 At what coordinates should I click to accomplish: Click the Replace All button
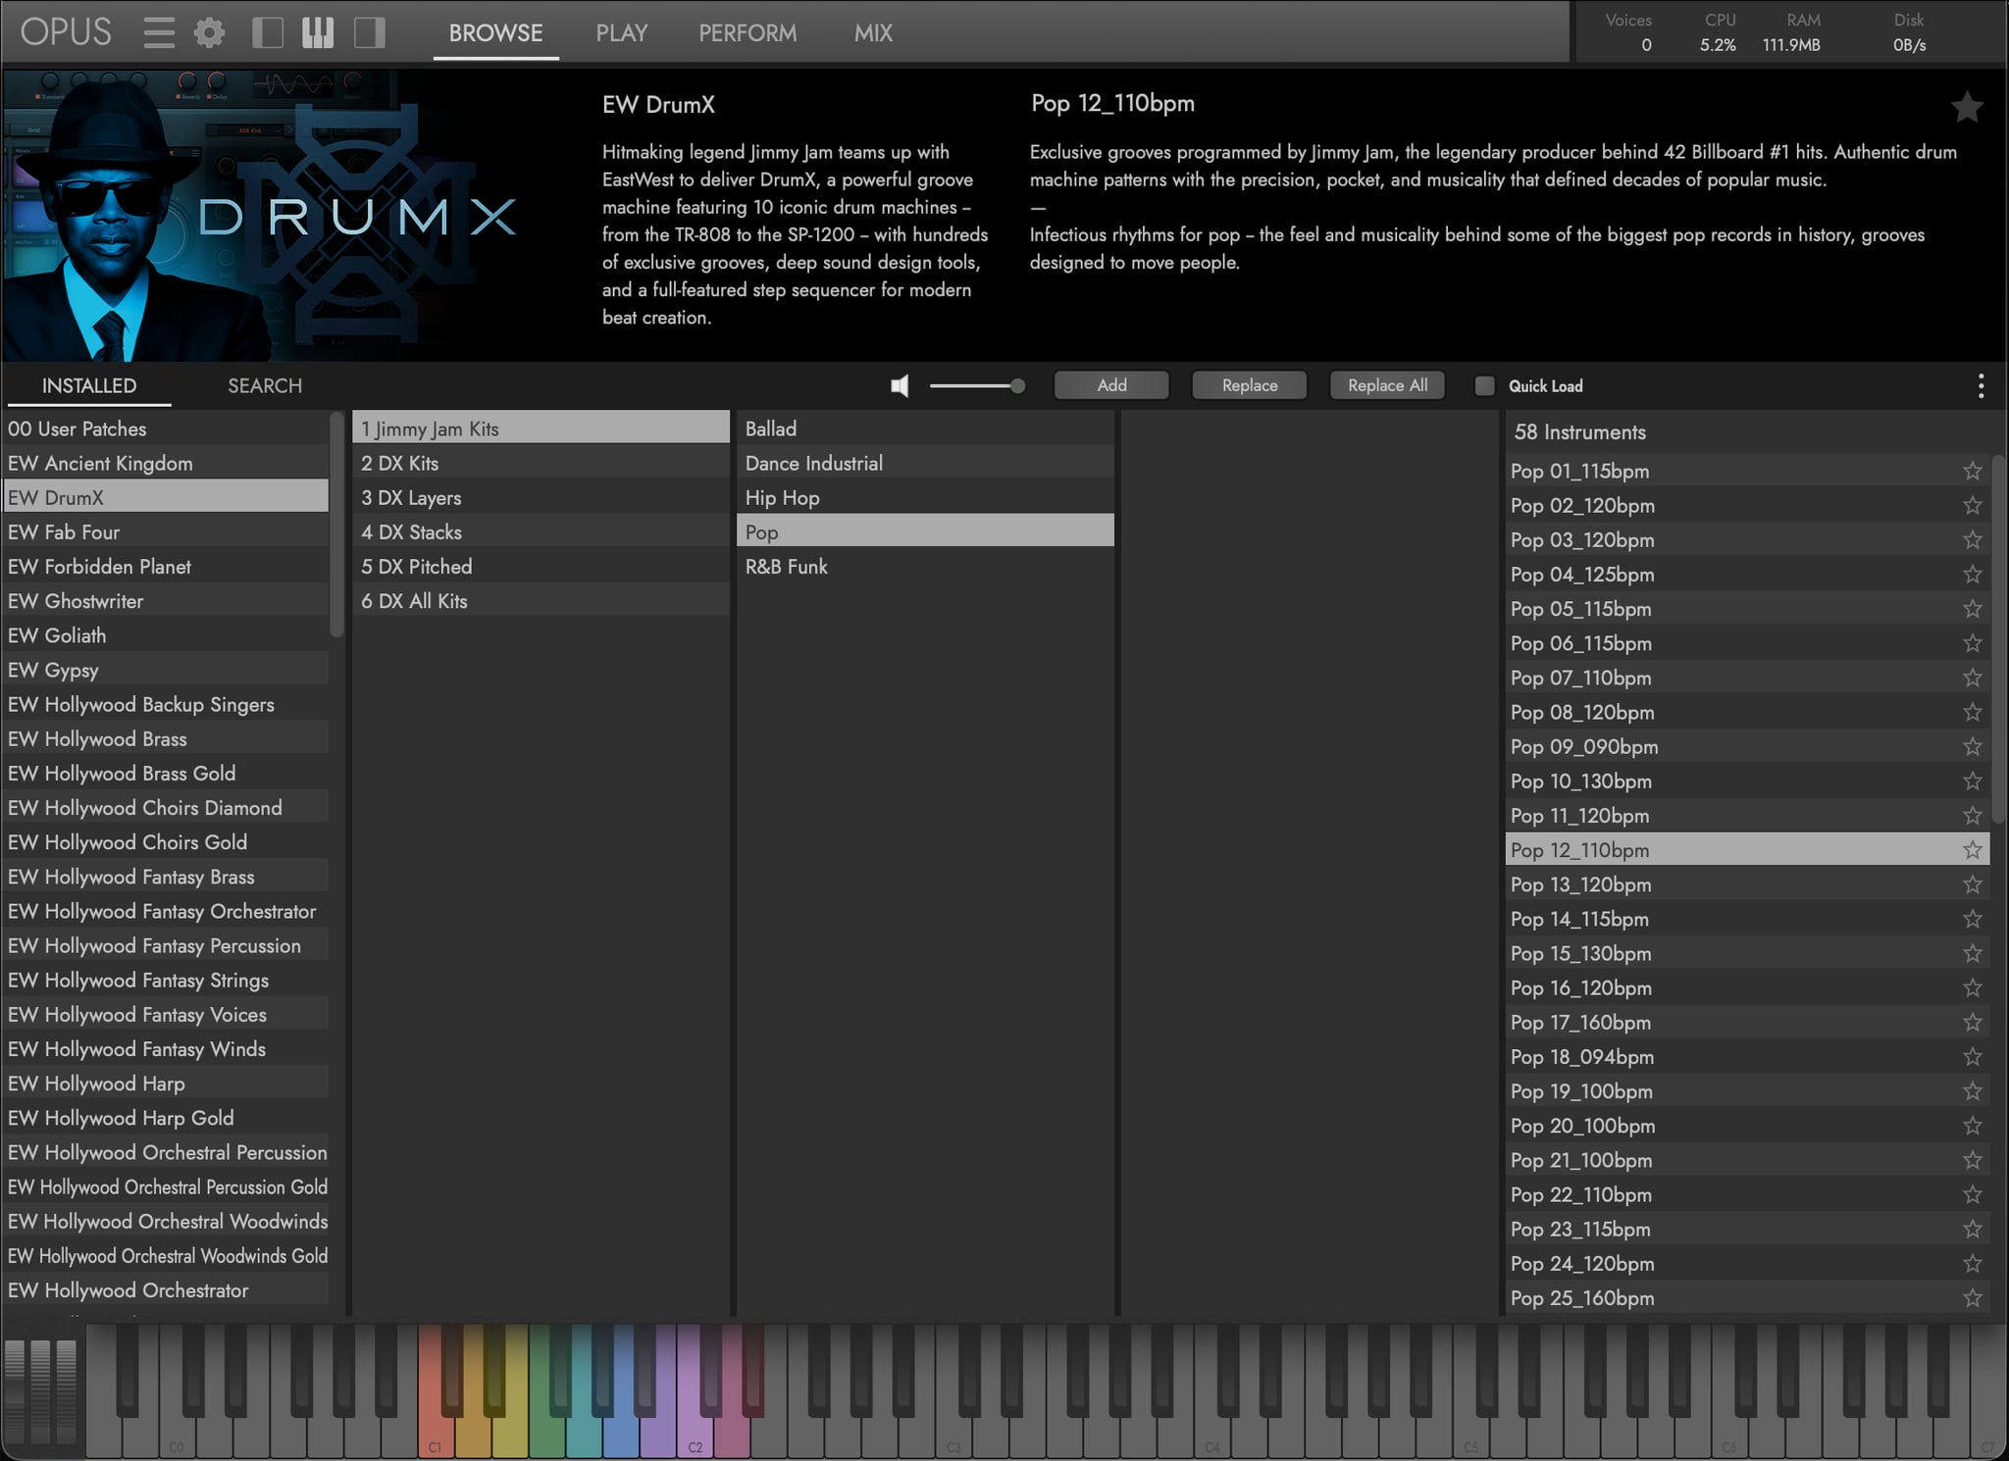click(1387, 385)
